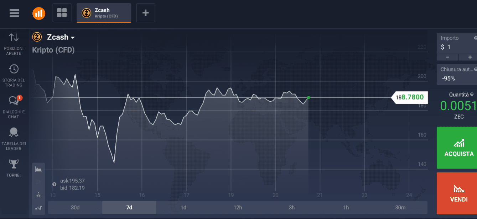477x219 pixels.
Task: Increase the amount with plus button
Action: point(468,58)
